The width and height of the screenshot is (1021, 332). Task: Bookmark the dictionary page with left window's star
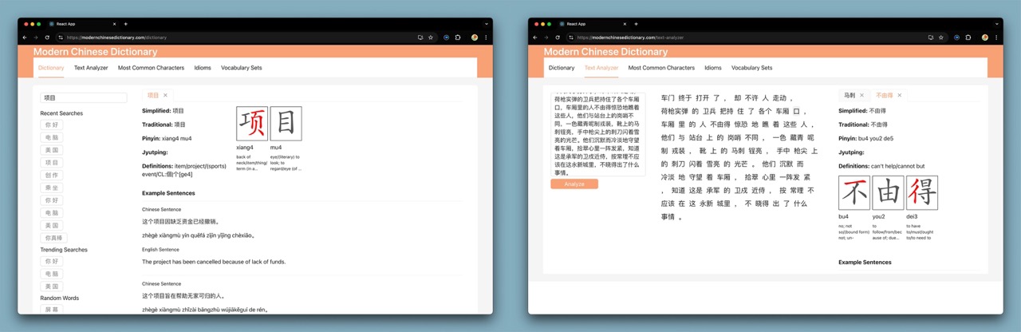coord(431,38)
